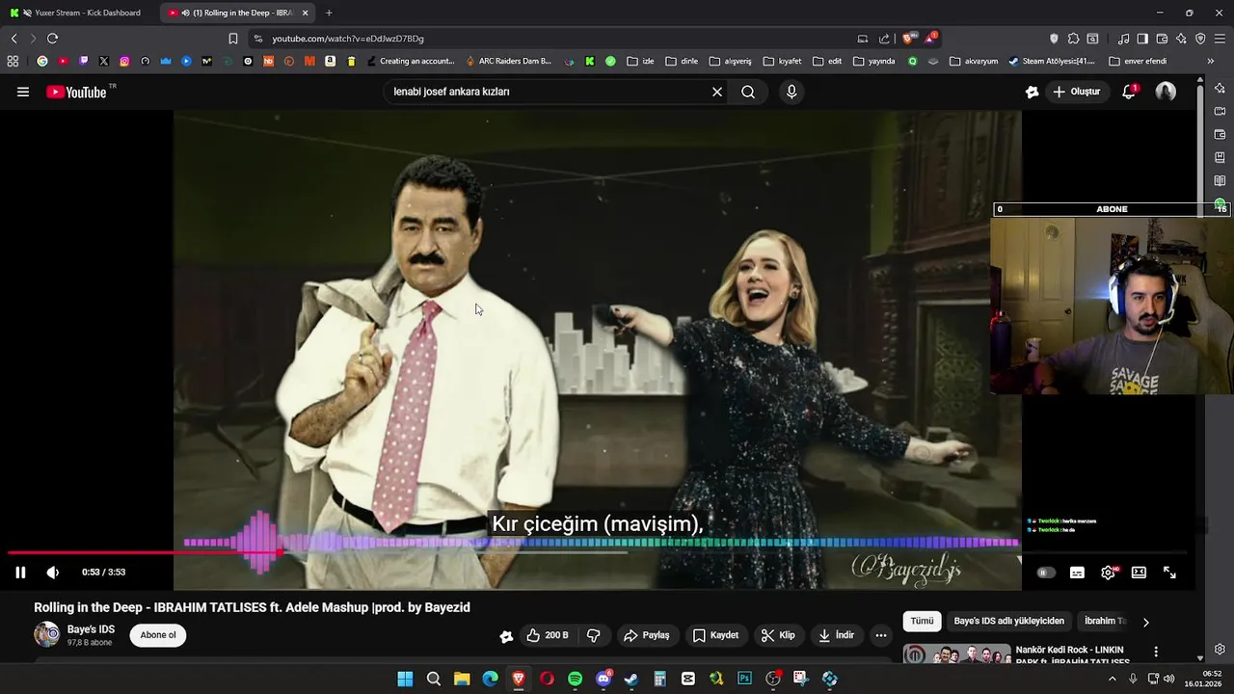This screenshot has width=1234, height=694.
Task: Open options for the Nankör Kedi Rock video
Action: (1156, 653)
